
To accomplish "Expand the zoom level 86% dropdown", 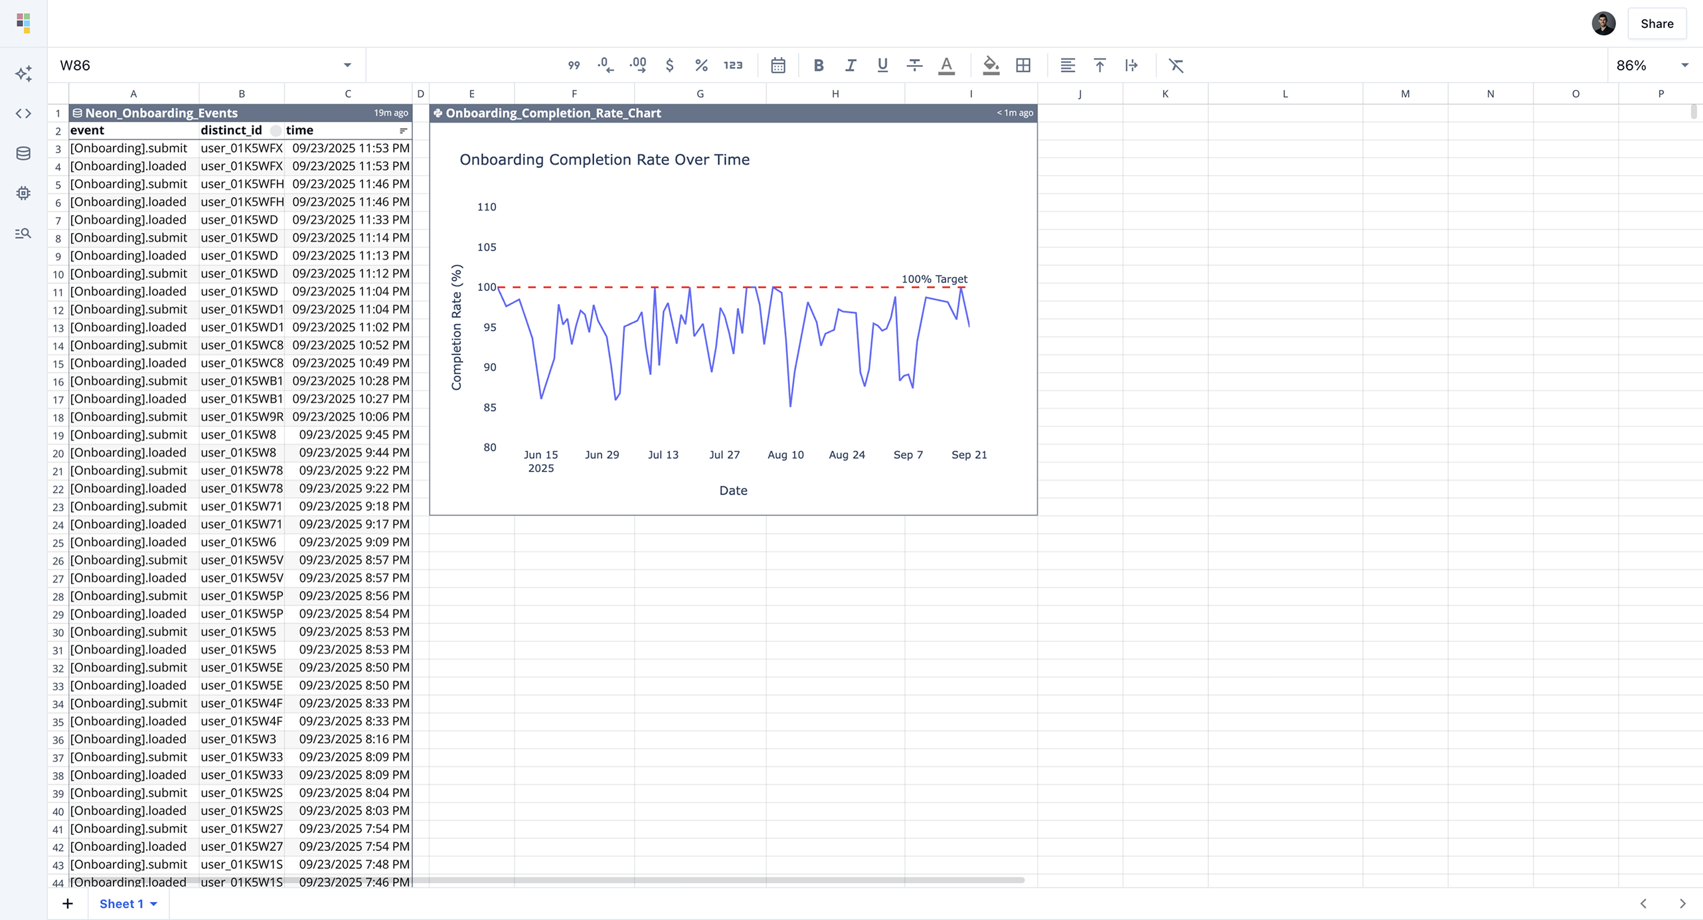I will click(x=1684, y=65).
